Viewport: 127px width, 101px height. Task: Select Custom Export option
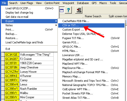pos(91,30)
